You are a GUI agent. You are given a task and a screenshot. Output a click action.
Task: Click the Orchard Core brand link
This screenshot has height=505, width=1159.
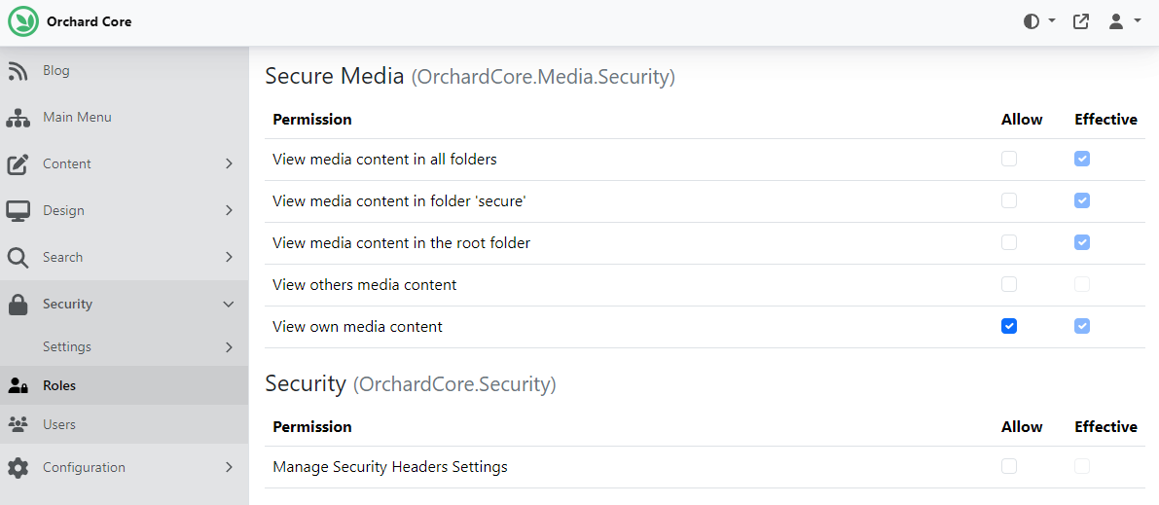tap(89, 22)
